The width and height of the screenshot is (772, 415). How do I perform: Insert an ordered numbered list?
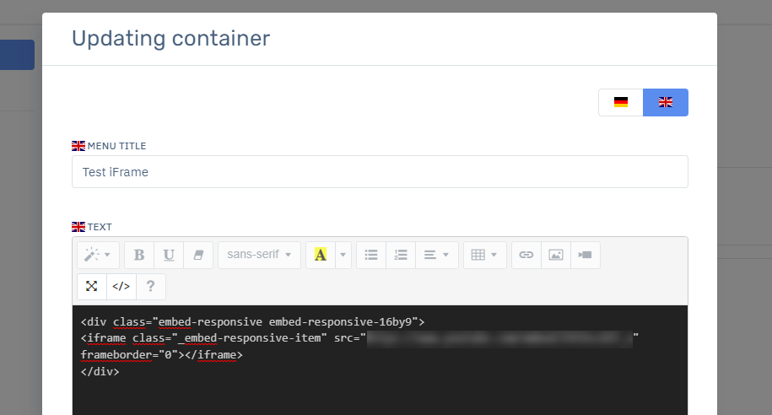point(401,255)
